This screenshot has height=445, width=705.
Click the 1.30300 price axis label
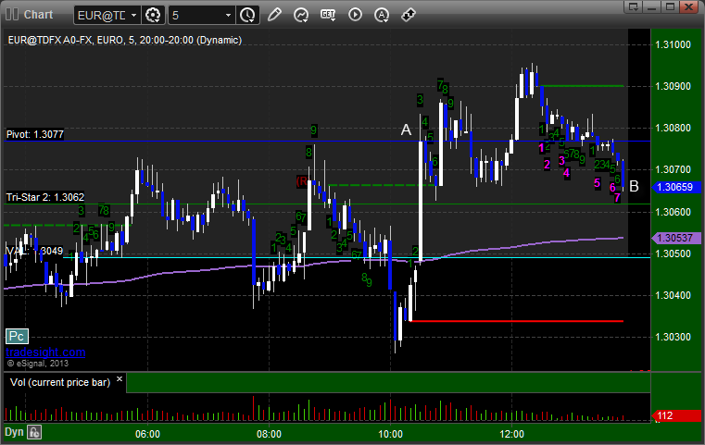pos(674,338)
